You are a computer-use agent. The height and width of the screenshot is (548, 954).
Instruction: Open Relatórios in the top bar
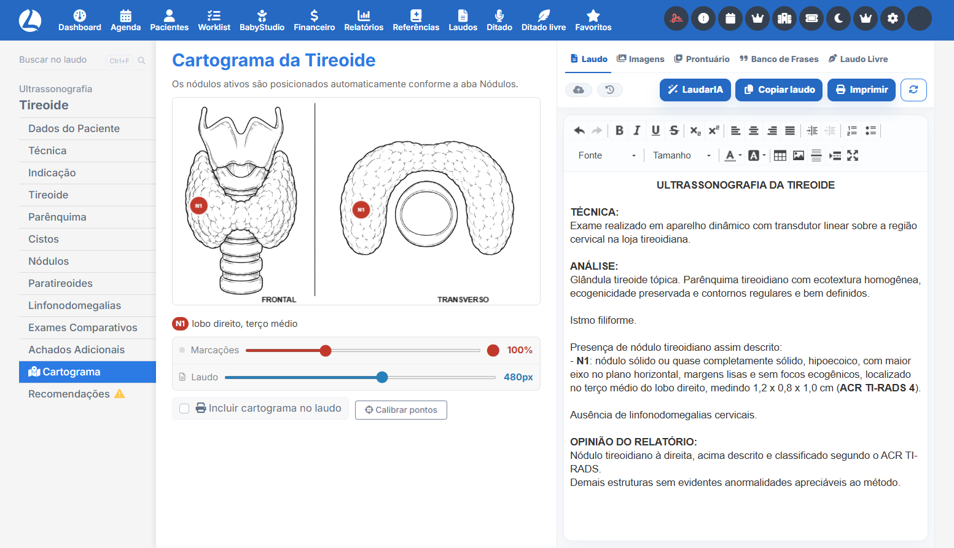click(x=364, y=20)
